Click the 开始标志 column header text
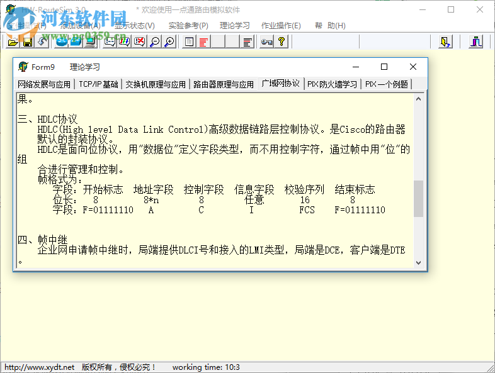This screenshot has height=373, width=495. [x=103, y=189]
